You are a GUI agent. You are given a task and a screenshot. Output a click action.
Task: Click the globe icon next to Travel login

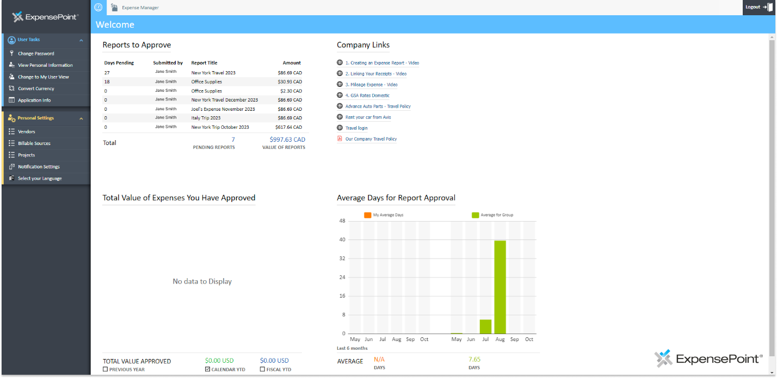339,128
